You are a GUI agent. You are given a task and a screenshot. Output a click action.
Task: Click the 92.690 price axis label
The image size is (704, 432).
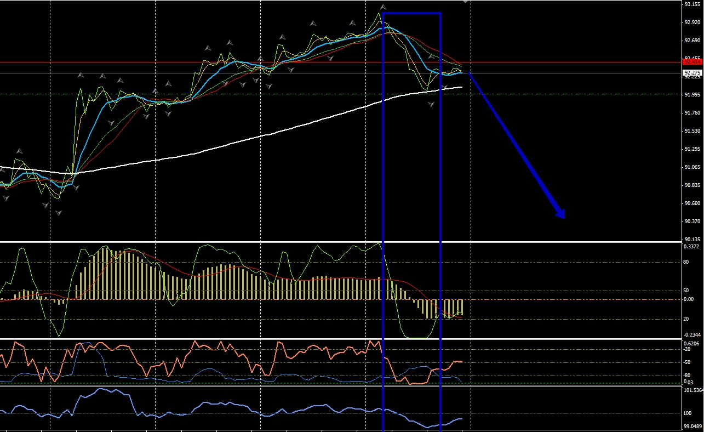[692, 41]
